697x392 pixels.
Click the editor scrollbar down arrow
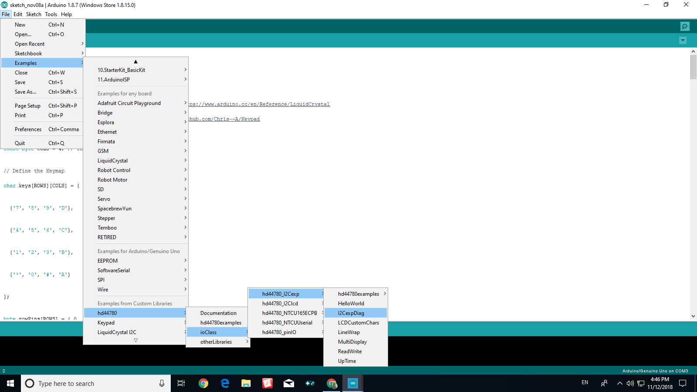(693, 316)
